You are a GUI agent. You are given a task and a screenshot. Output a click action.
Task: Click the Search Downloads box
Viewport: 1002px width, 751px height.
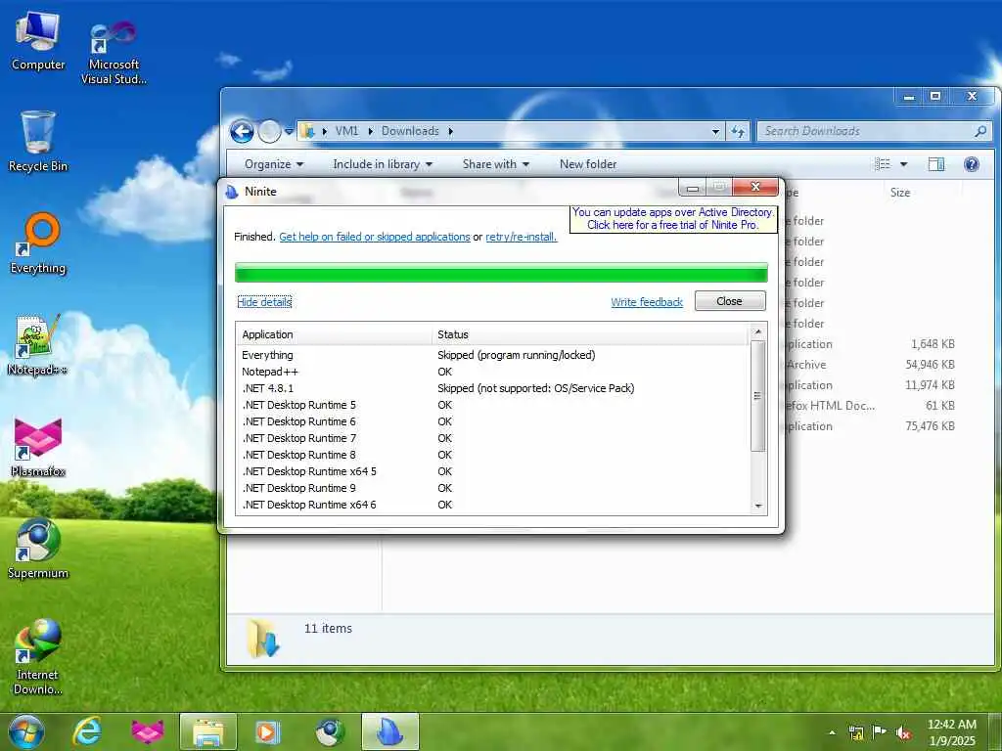(x=866, y=132)
